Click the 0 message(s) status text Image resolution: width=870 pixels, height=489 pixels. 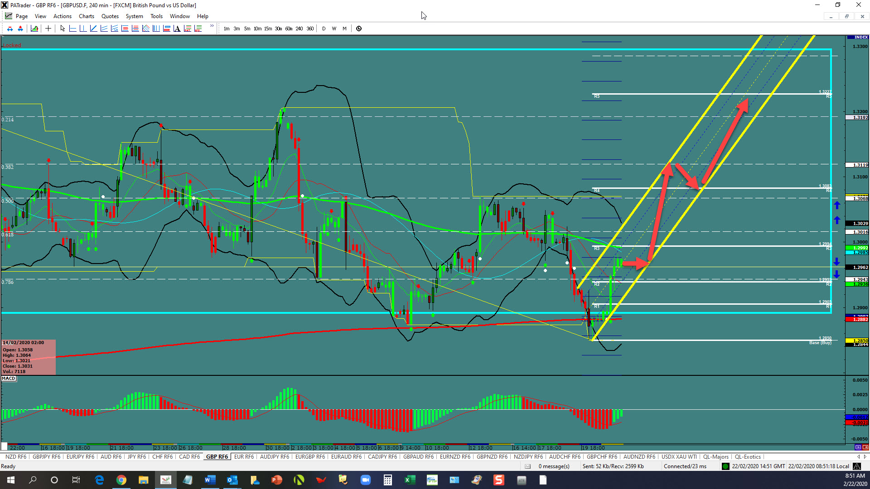554,466
